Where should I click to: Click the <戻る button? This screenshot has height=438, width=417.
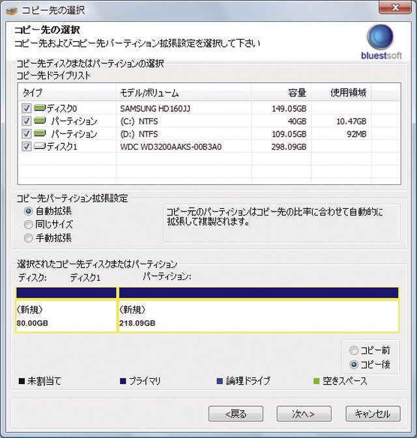[236, 414]
